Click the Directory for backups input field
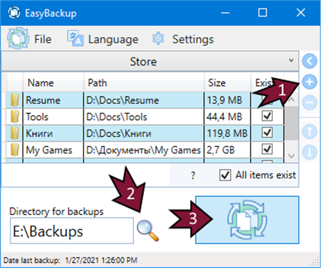 point(72,231)
